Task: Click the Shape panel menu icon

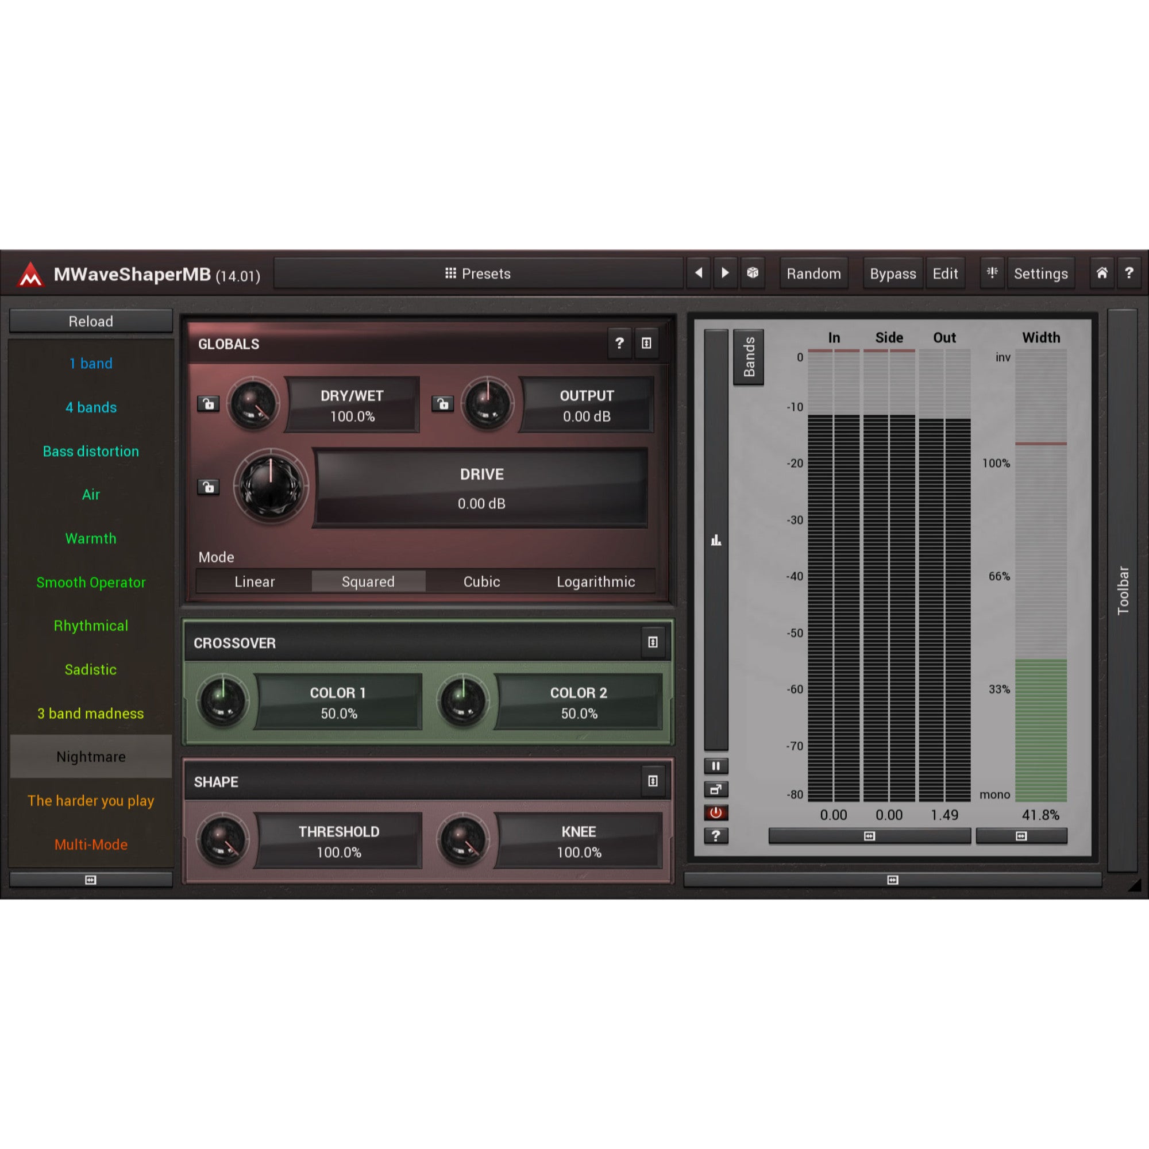Action: pyautogui.click(x=653, y=781)
